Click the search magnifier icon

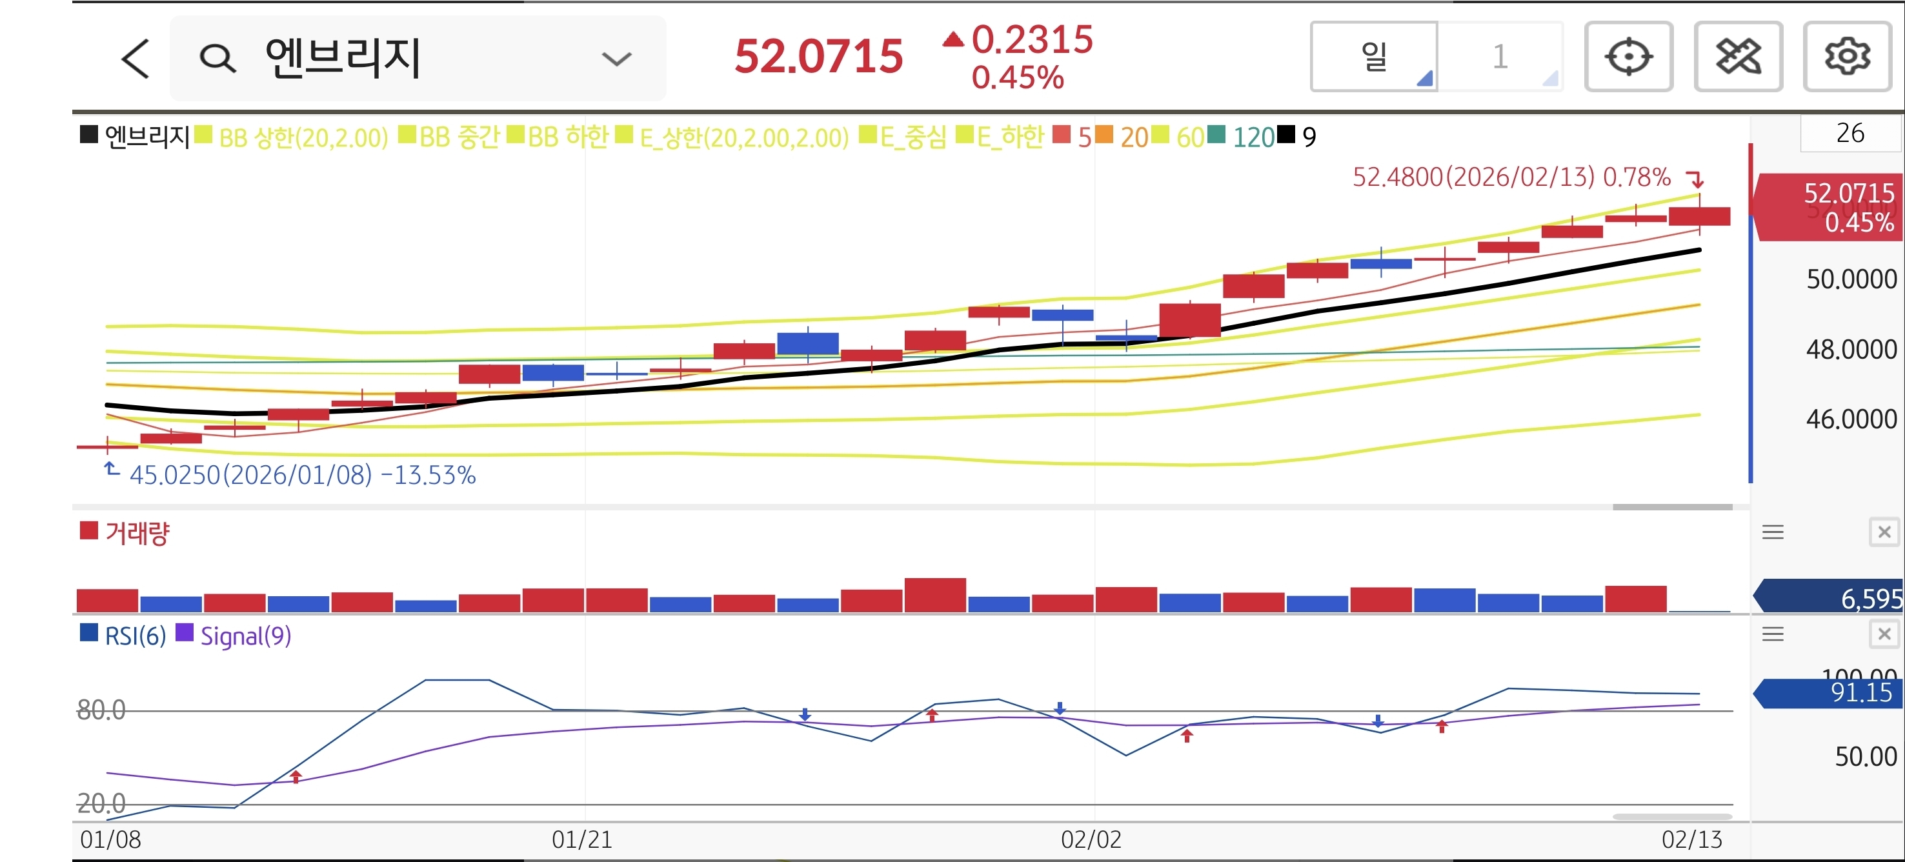217,59
